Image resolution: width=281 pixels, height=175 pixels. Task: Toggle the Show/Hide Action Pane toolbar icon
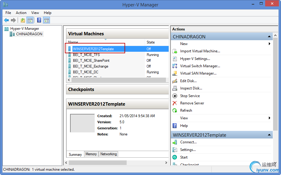coord(47,20)
